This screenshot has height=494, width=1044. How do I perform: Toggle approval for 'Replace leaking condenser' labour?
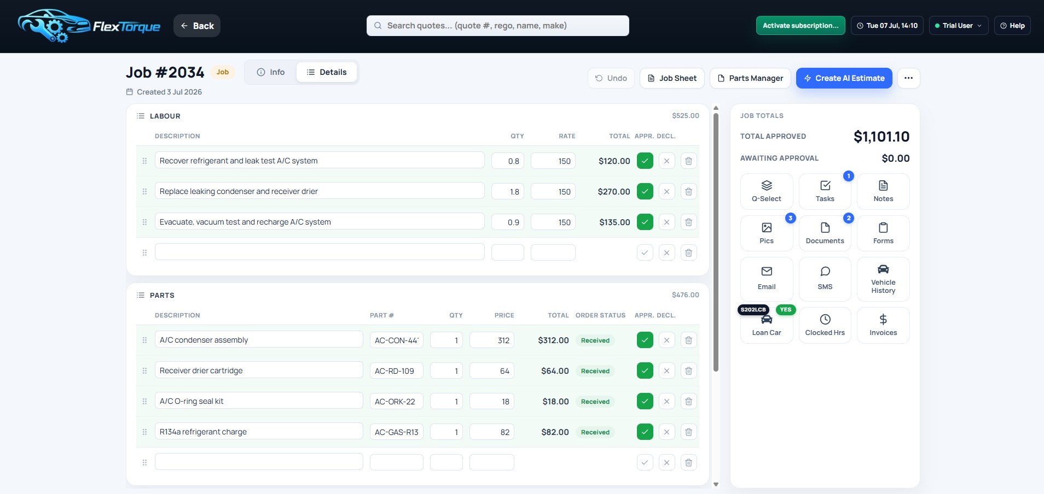click(x=645, y=192)
